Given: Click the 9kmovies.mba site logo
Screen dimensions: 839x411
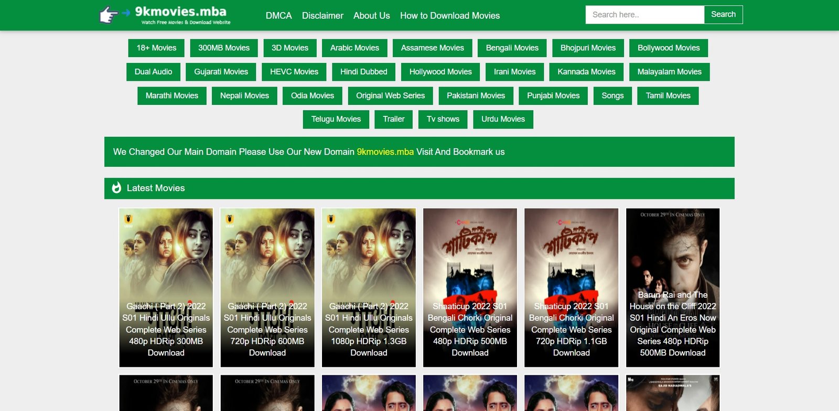Looking at the screenshot, I should pos(165,15).
